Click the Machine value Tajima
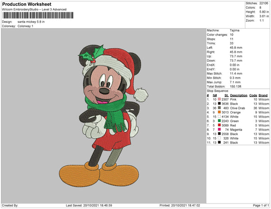The image size is (271, 209). coord(234,30)
